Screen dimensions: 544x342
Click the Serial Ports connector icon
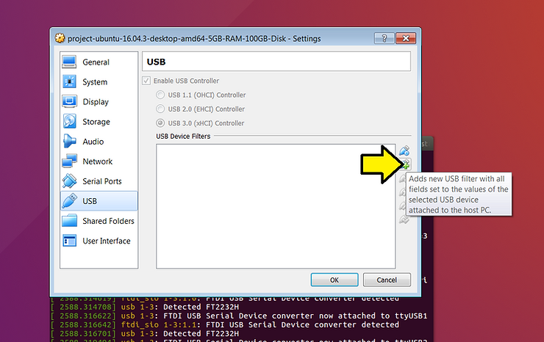point(69,181)
